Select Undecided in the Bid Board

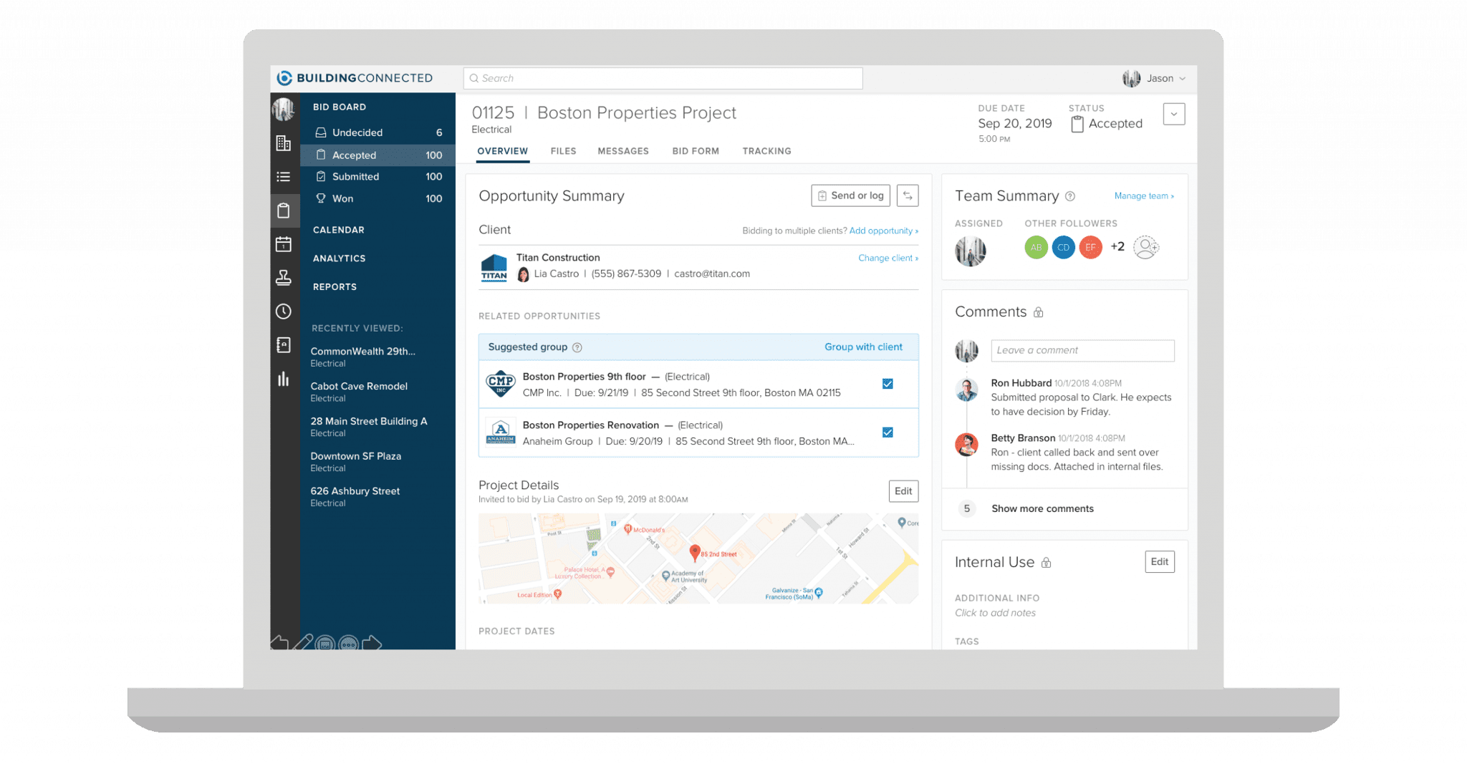click(x=378, y=132)
